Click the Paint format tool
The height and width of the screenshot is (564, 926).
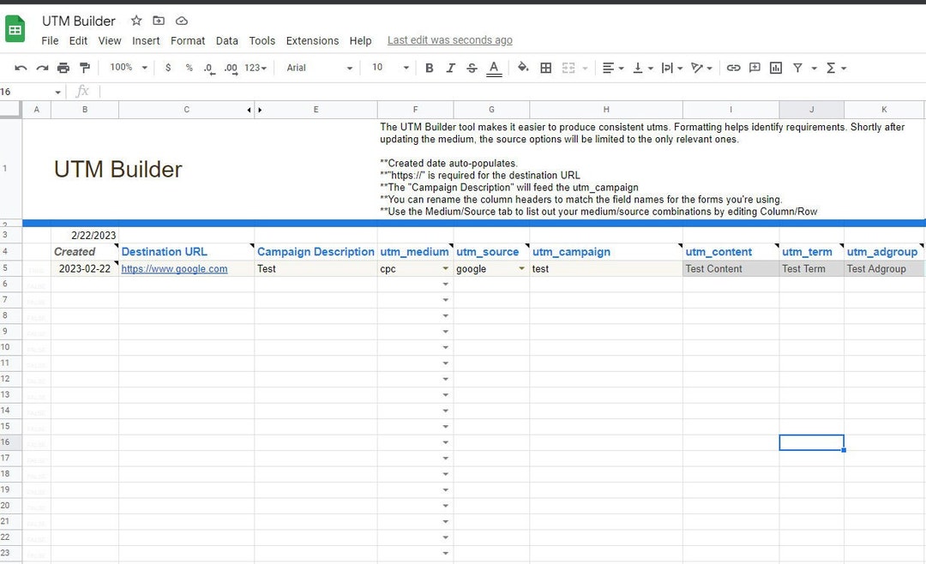[83, 68]
